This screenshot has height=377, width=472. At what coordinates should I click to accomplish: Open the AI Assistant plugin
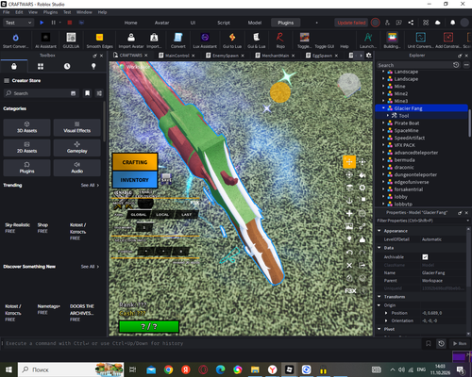tap(45, 41)
